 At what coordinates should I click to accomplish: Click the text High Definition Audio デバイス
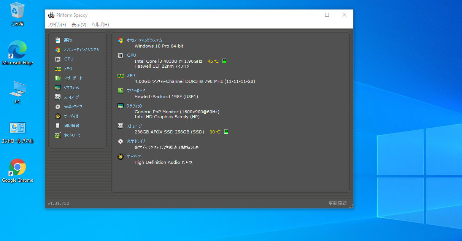[x=164, y=162]
